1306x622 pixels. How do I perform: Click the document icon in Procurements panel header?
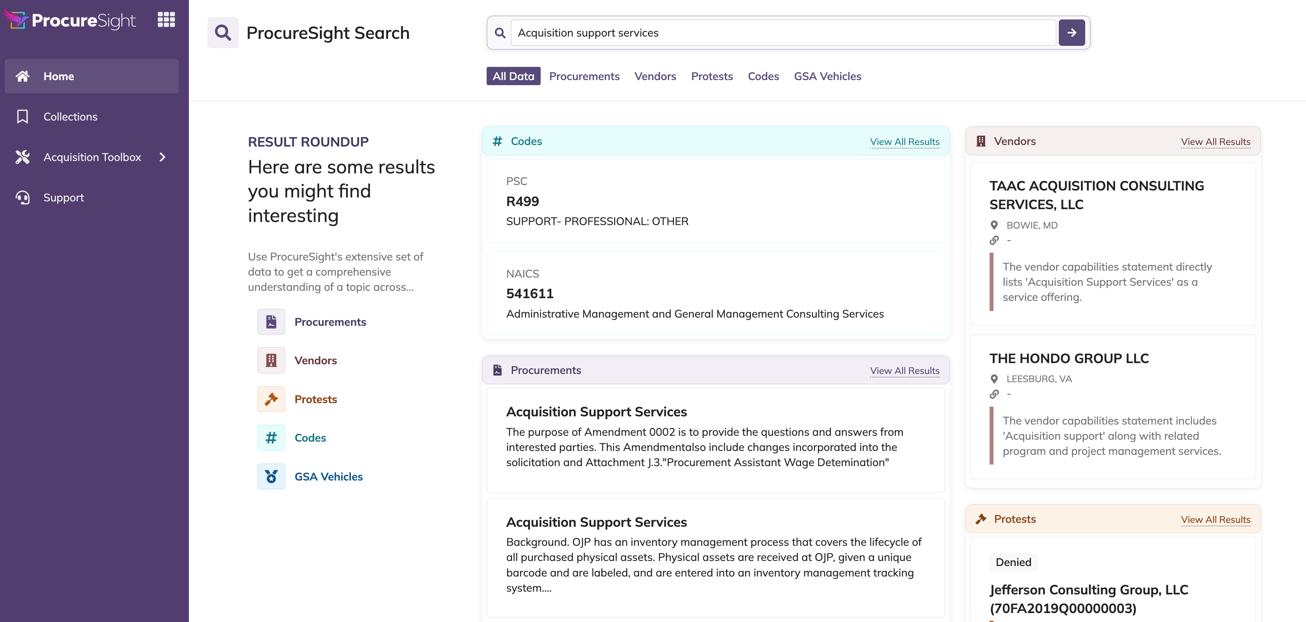498,370
